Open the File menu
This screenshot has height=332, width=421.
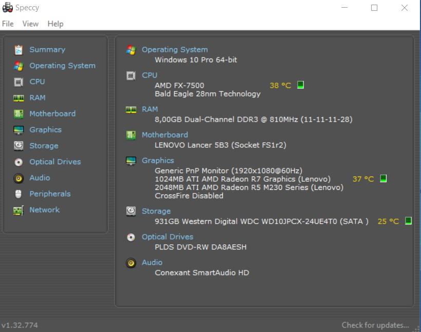pyautogui.click(x=8, y=24)
